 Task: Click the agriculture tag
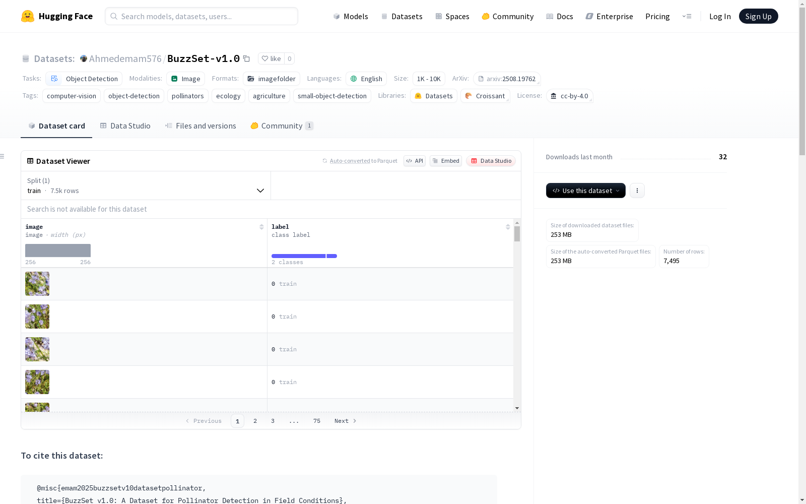pyautogui.click(x=269, y=96)
